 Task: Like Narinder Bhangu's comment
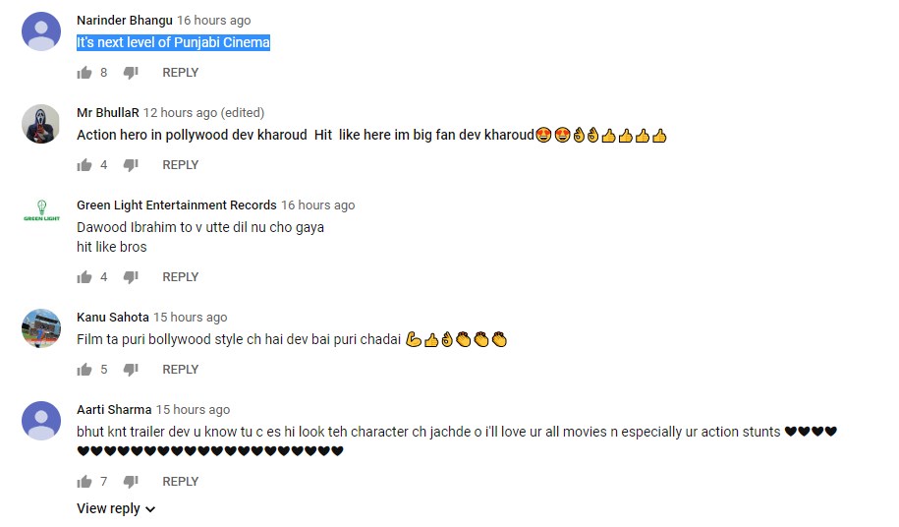coord(84,73)
